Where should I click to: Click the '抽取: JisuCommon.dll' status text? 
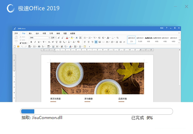click(42, 118)
